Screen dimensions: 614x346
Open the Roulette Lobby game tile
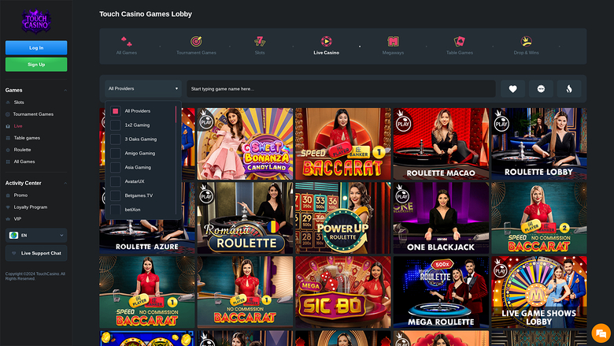pos(539,143)
